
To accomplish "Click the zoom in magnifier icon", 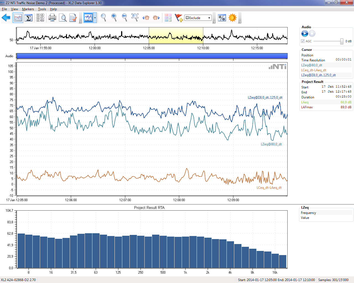I will coord(114,18).
